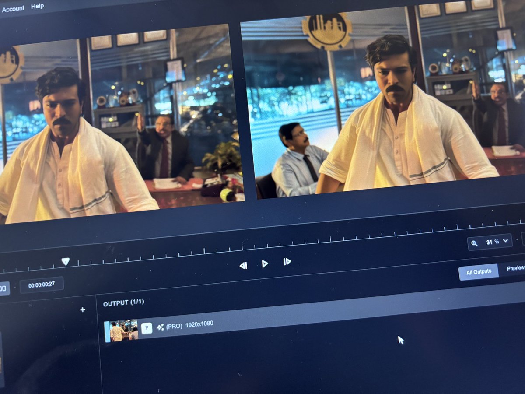Image resolution: width=525 pixels, height=394 pixels.
Task: Open the Help menu
Action: (x=37, y=7)
